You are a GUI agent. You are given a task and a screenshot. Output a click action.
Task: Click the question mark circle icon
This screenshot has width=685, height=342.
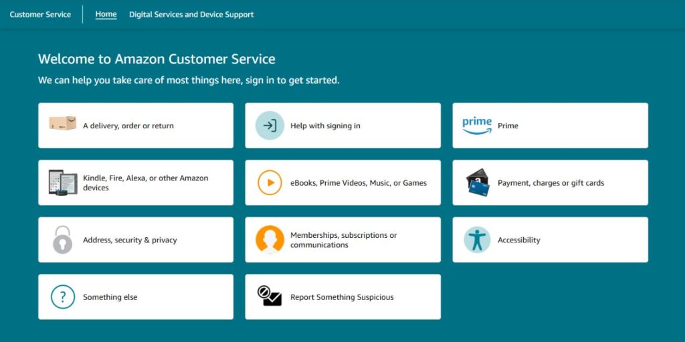coord(63,297)
